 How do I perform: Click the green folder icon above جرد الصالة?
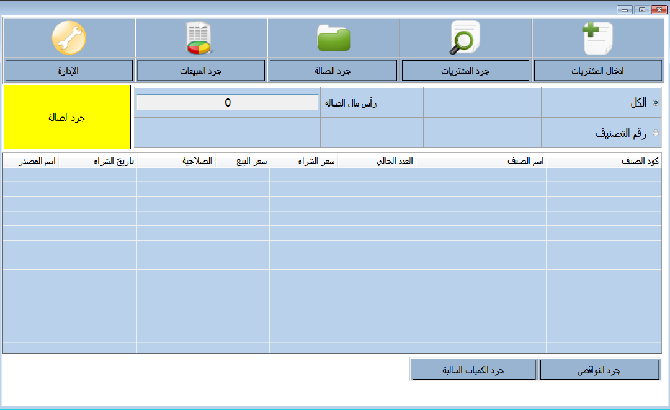[333, 38]
